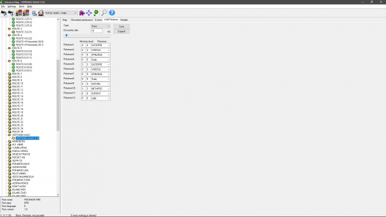Click the trainer character toolbar icon

pos(41,13)
